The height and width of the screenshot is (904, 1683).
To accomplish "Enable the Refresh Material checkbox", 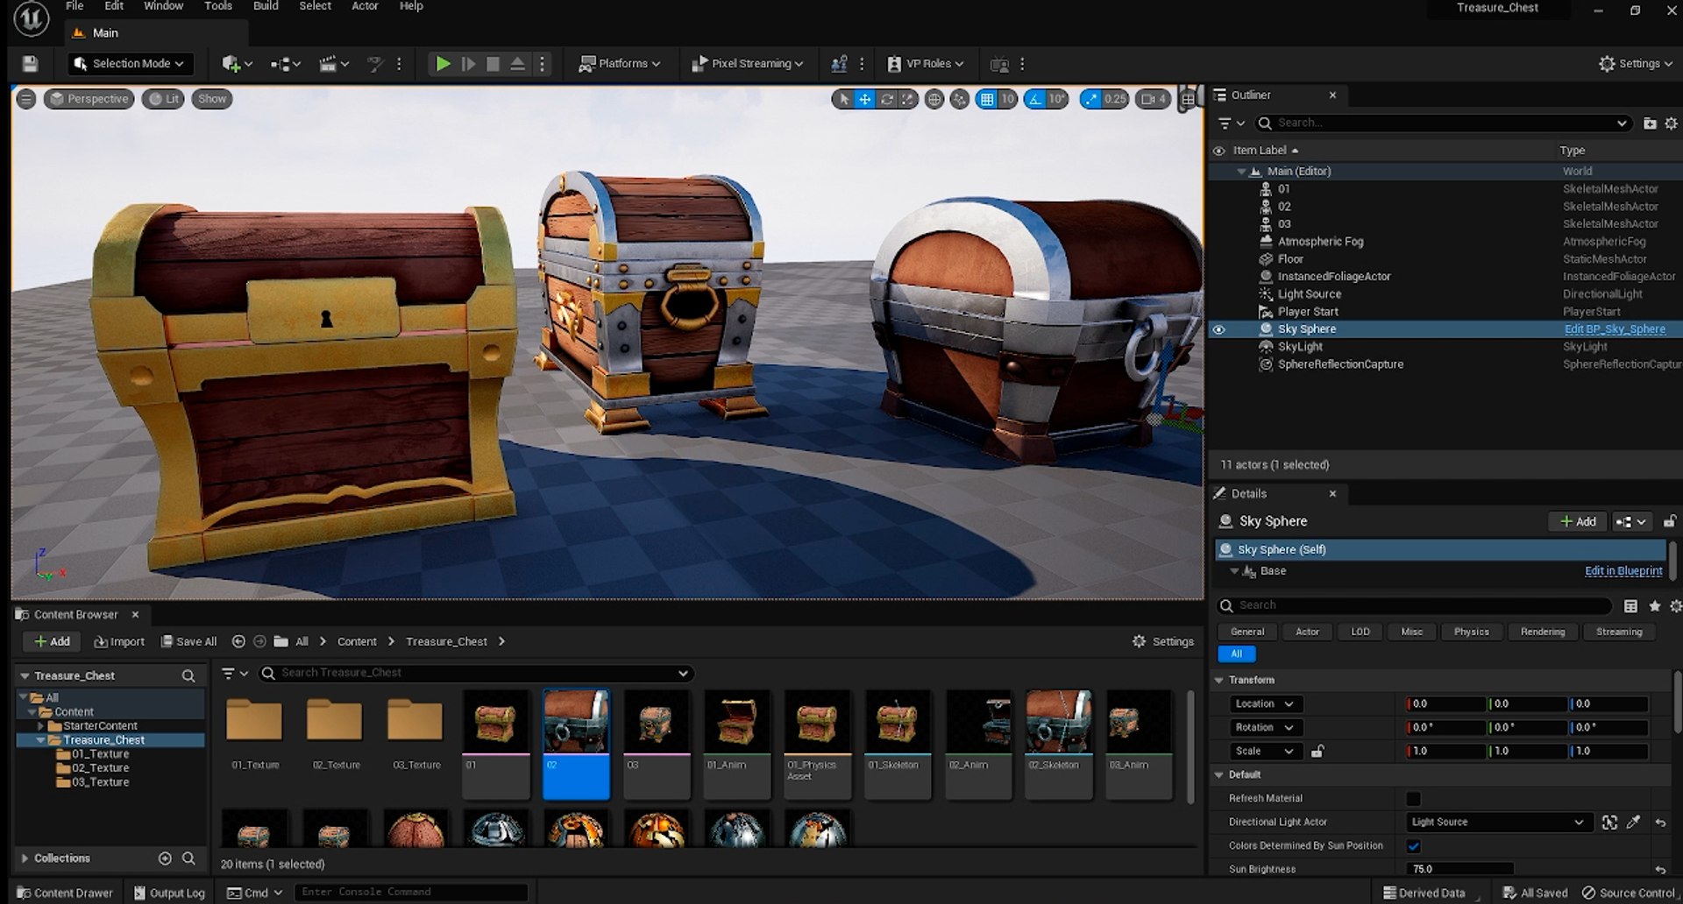I will click(1413, 799).
